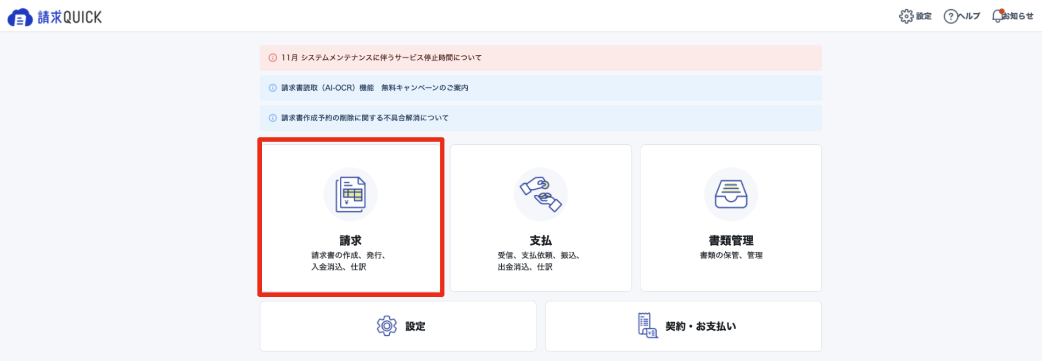
Task: Click the notification bell icon
Action: tap(998, 16)
